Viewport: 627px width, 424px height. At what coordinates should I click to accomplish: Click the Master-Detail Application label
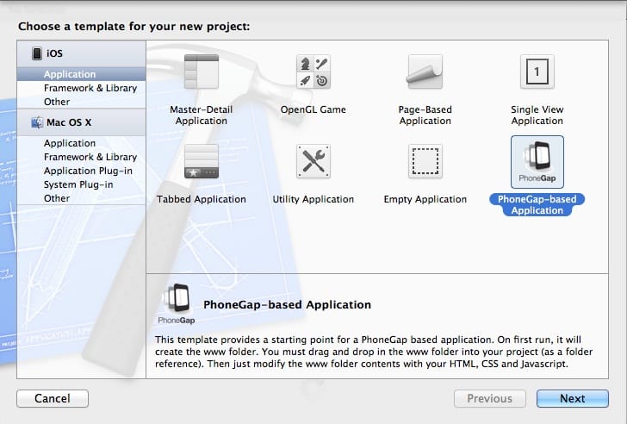tap(202, 115)
